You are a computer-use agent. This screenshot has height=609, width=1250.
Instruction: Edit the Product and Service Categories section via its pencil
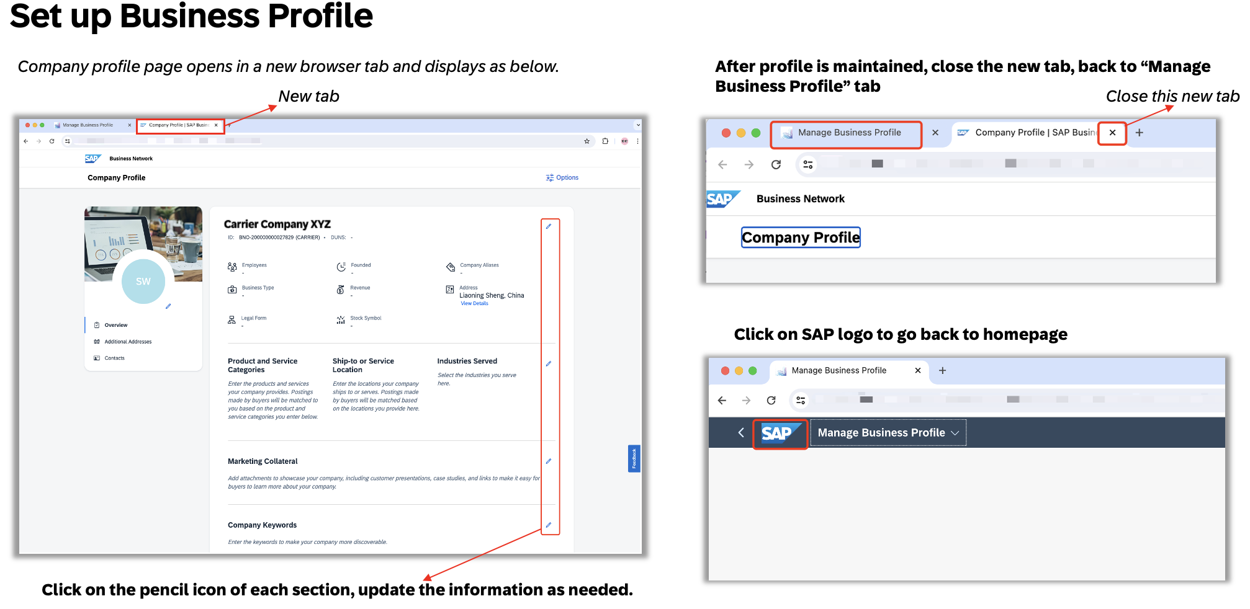click(549, 363)
